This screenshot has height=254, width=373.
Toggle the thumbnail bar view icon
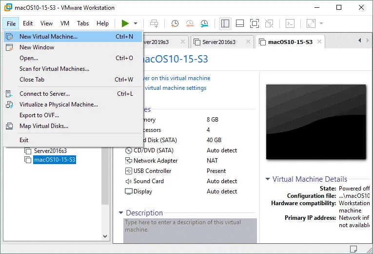(x=239, y=23)
